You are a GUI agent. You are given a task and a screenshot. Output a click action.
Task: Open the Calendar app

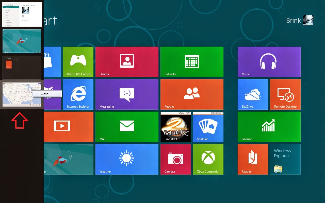coord(192,62)
